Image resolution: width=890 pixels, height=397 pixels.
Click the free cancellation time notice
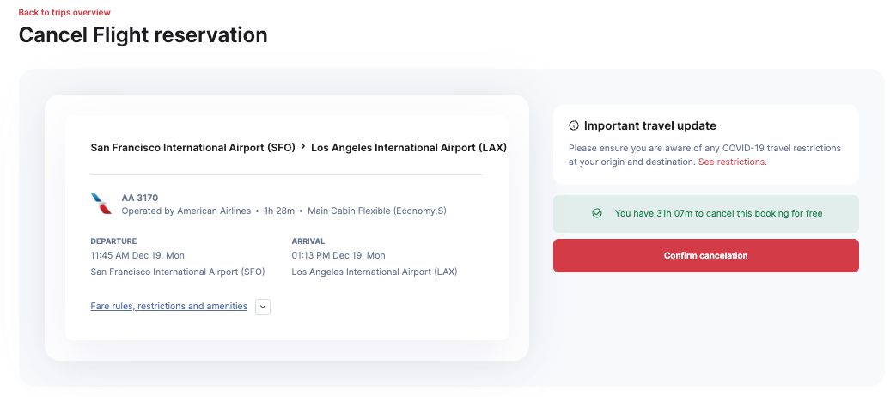tap(718, 214)
